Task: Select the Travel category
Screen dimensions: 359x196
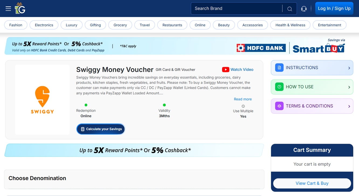Action: (x=145, y=25)
